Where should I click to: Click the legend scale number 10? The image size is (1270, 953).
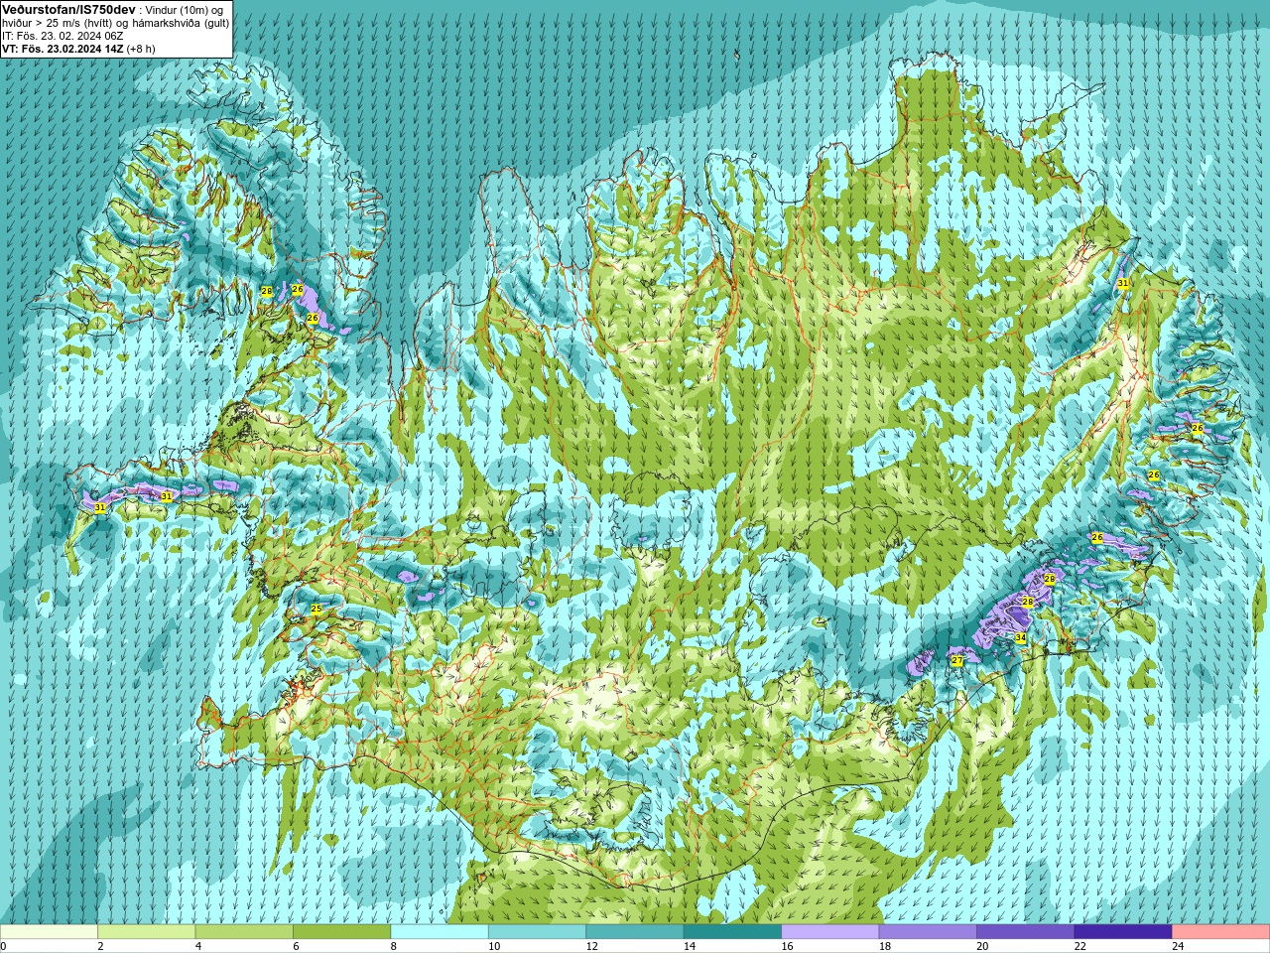click(494, 947)
